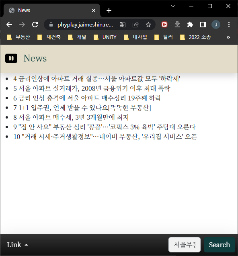Viewport: 238px width, 256px height.
Task: Click the pause icon beside News header
Action: coord(11,58)
